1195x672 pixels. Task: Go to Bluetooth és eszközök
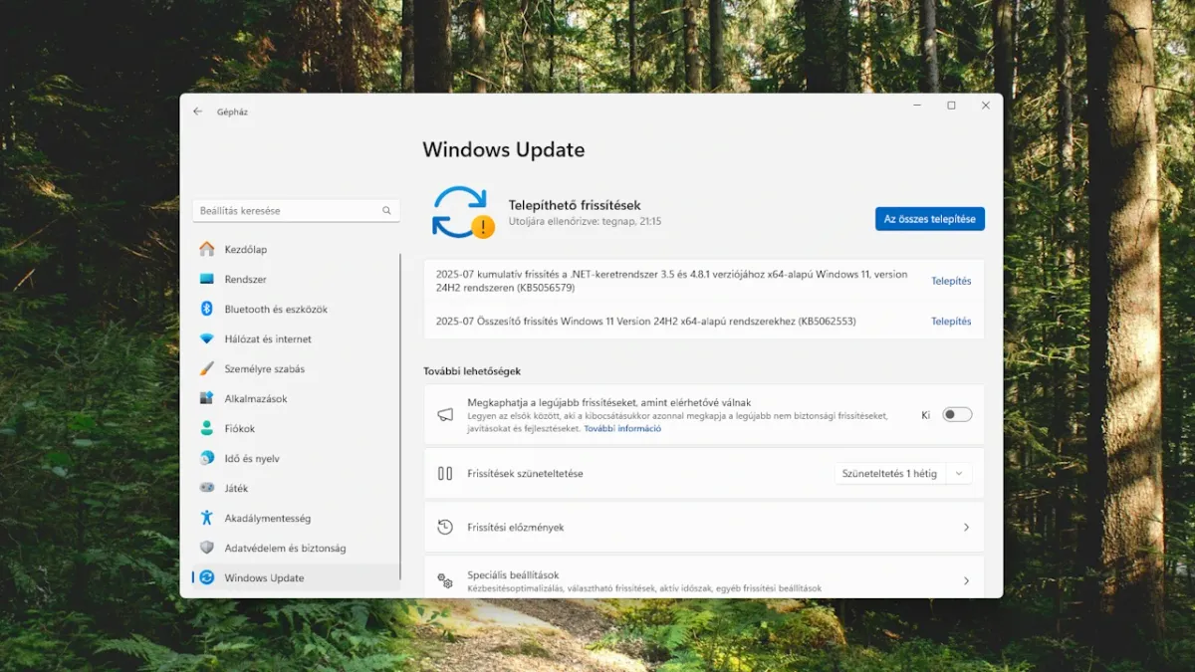coord(295,309)
